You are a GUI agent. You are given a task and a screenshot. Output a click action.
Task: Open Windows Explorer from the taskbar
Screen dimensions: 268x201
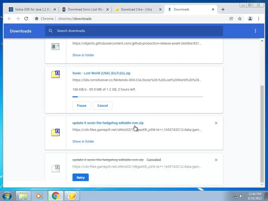[x=23, y=196]
